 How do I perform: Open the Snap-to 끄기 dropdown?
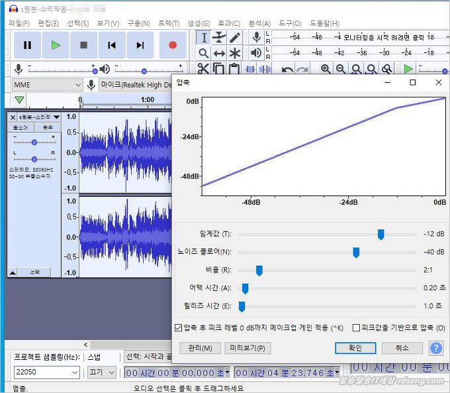[x=102, y=372]
